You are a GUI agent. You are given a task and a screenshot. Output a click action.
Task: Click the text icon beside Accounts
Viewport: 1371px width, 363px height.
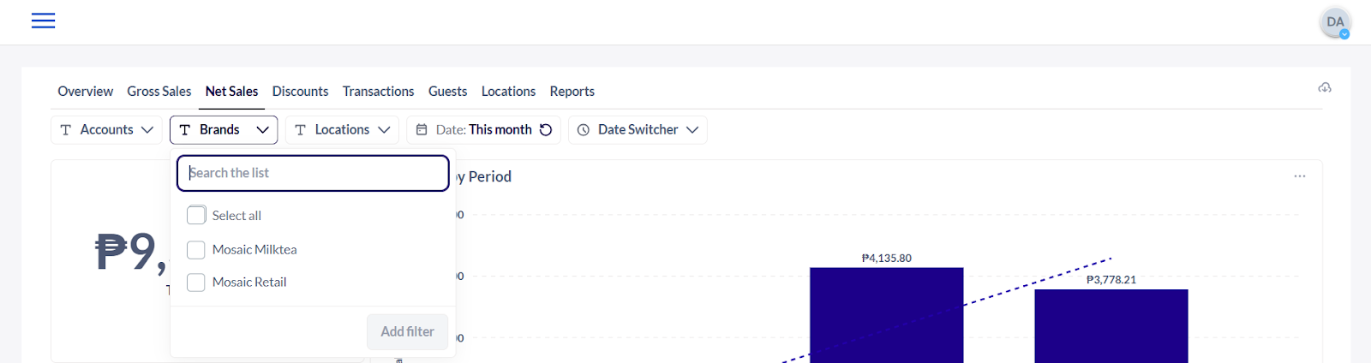[x=66, y=130]
